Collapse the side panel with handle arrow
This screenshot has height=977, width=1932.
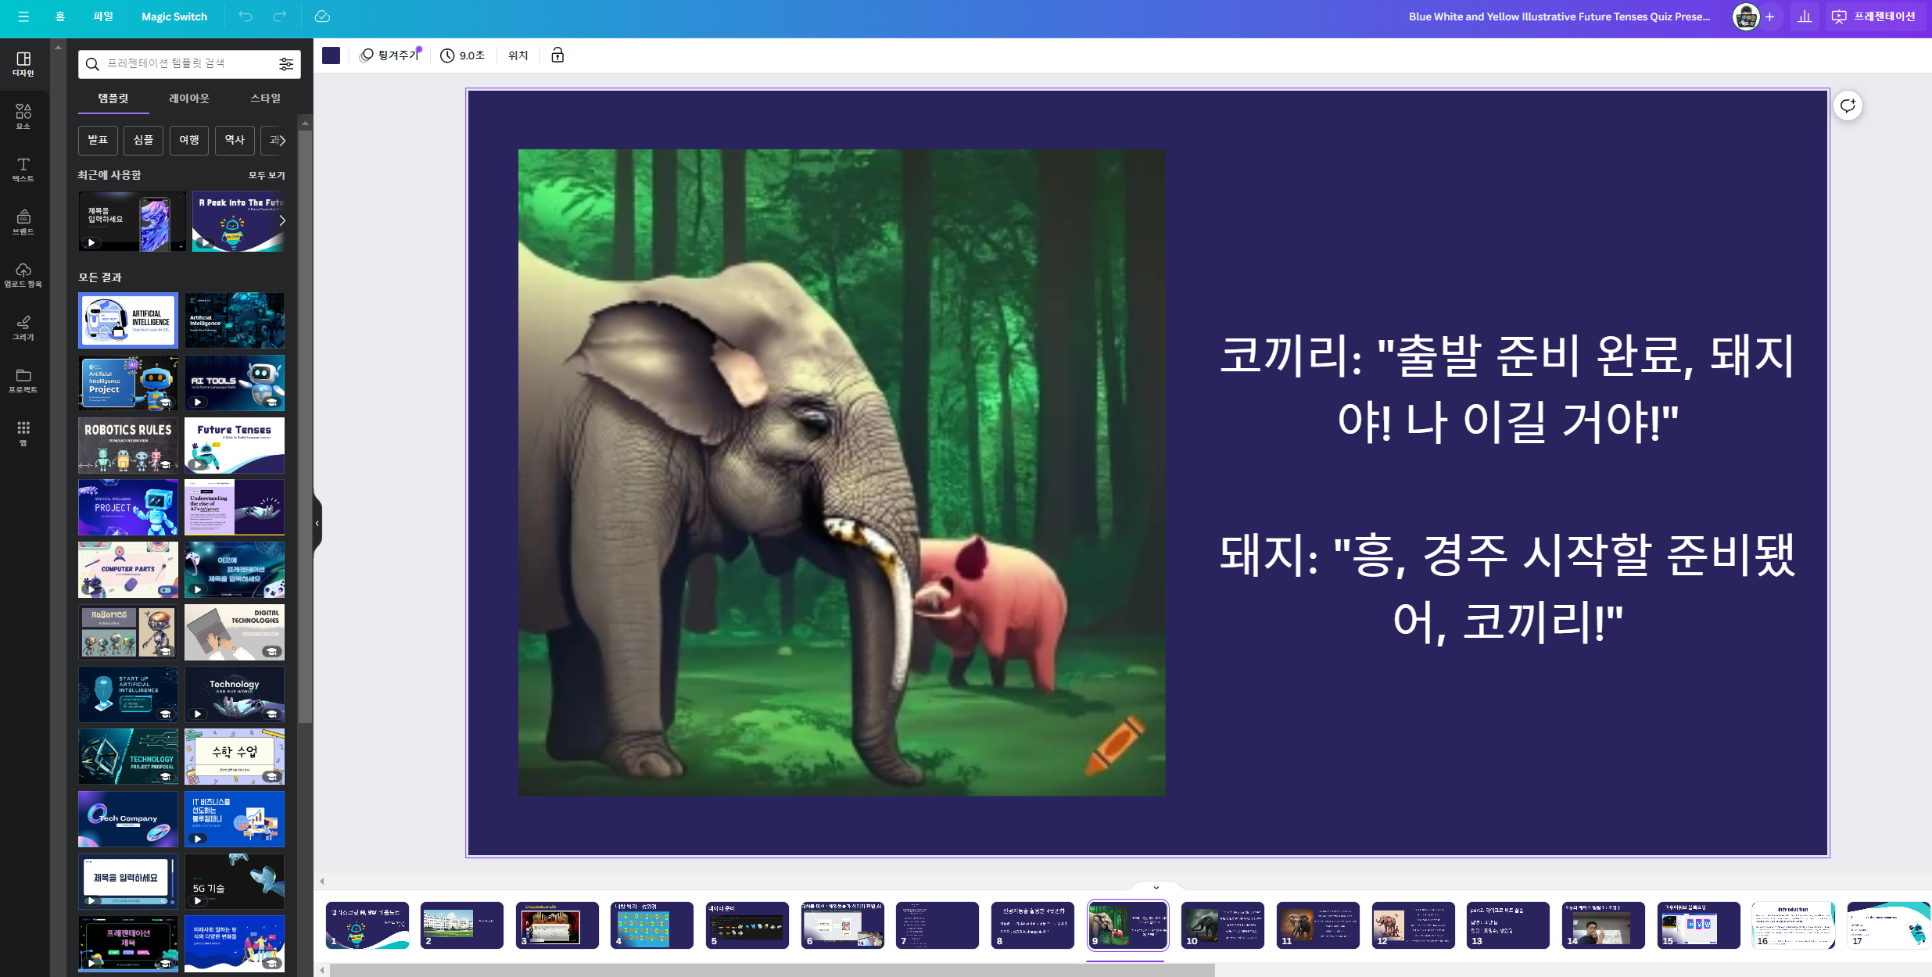pos(317,523)
